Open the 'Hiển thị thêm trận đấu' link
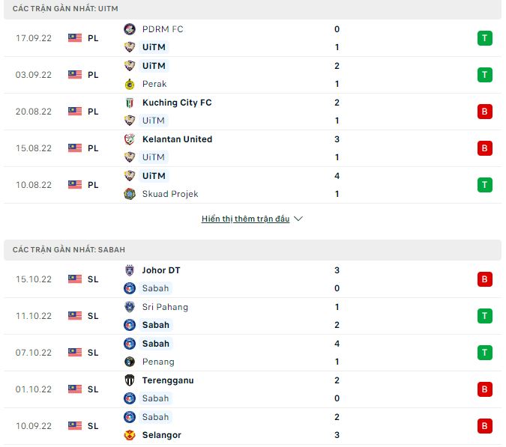Image resolution: width=506 pixels, height=447 pixels. click(245, 219)
